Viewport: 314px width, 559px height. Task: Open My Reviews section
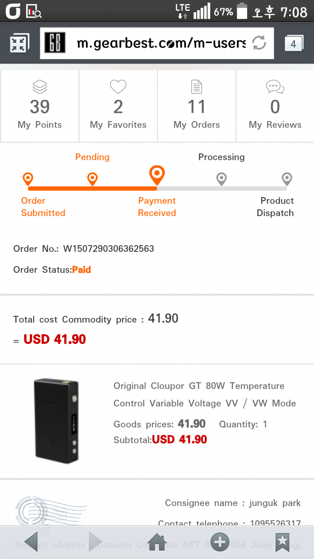coord(275,106)
